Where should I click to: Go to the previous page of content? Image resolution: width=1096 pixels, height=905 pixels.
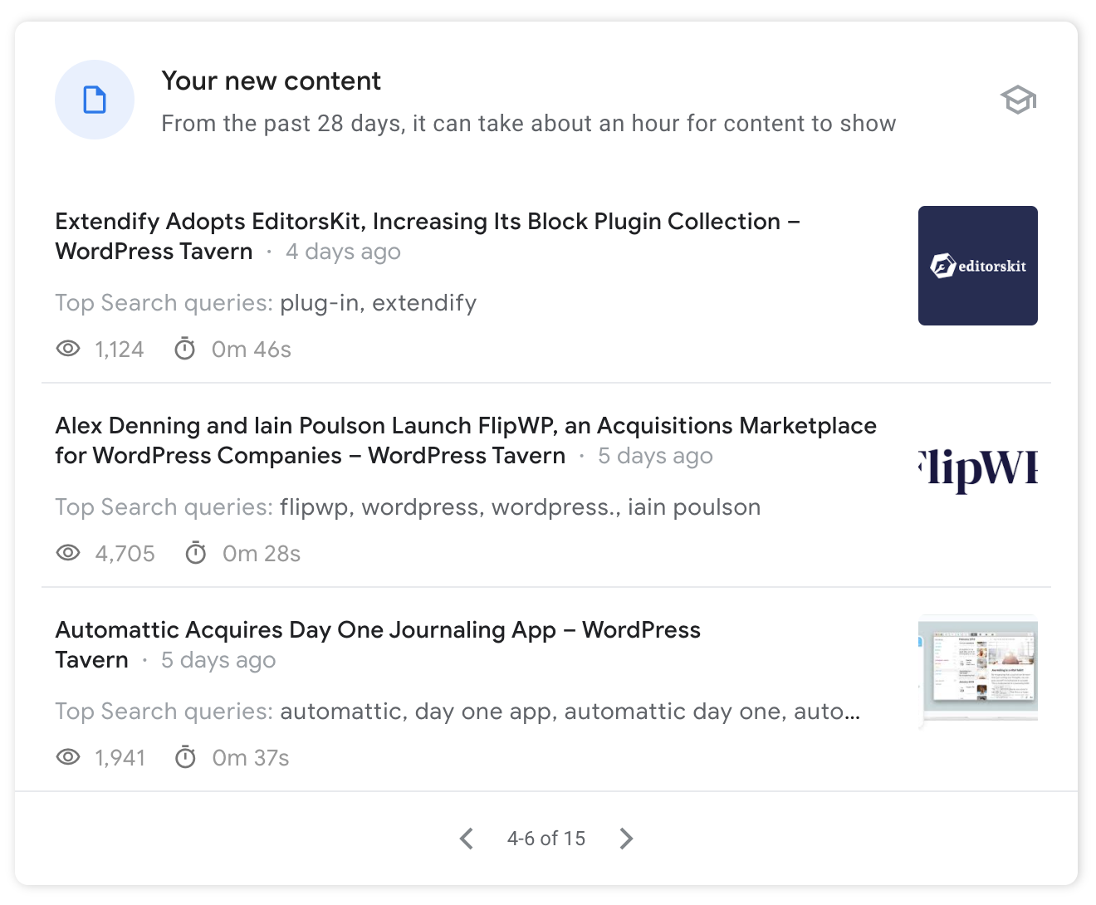467,839
